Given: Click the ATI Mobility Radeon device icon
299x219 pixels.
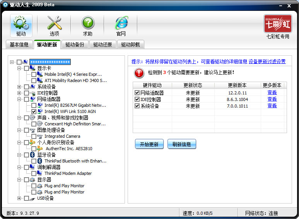Looking at the screenshot, I should click(40, 80).
